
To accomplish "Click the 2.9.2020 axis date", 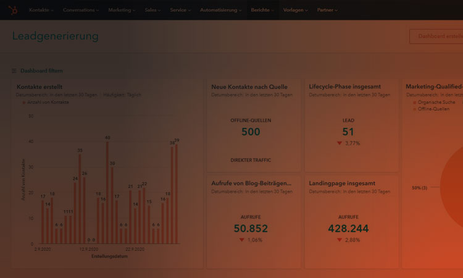I will pos(43,250).
